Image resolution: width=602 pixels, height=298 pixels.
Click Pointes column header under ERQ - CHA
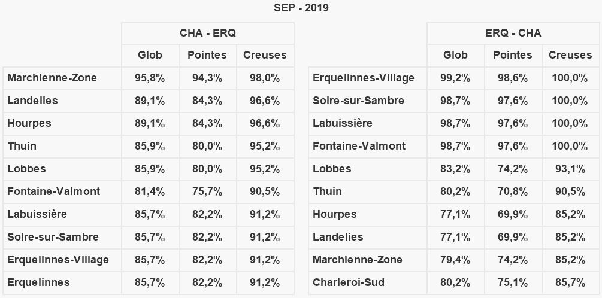512,55
